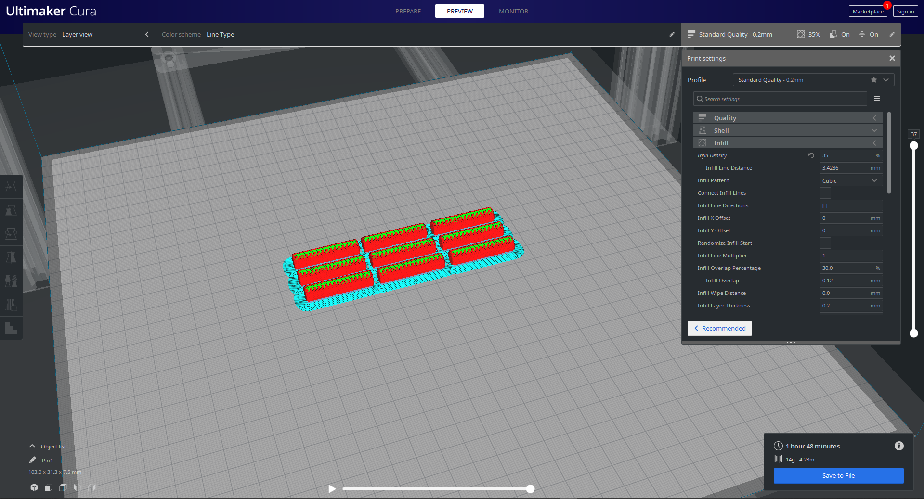Click the layer number 37 box
Image resolution: width=924 pixels, height=499 pixels.
913,134
